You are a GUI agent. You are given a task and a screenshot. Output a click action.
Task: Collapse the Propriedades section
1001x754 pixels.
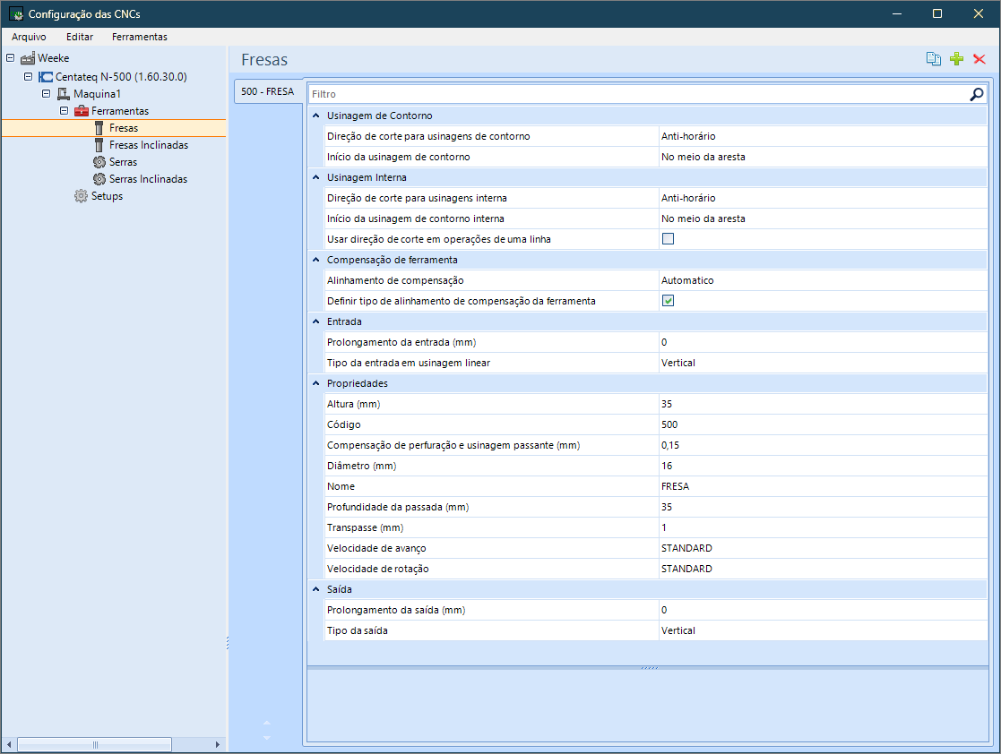316,383
